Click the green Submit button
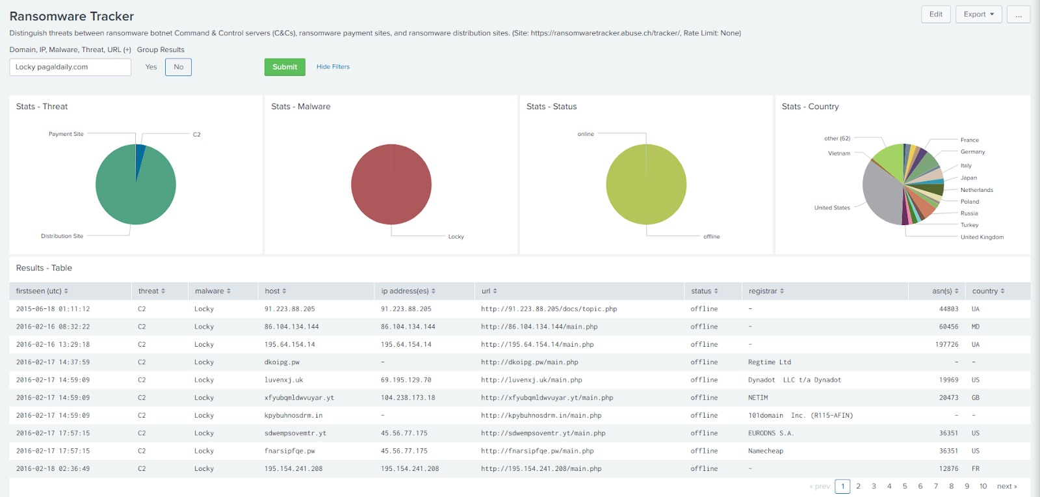 click(x=285, y=67)
